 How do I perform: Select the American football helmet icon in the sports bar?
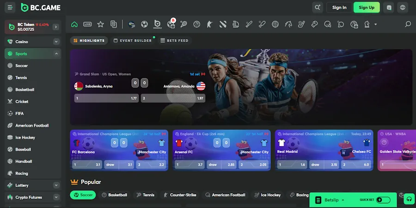[327, 24]
